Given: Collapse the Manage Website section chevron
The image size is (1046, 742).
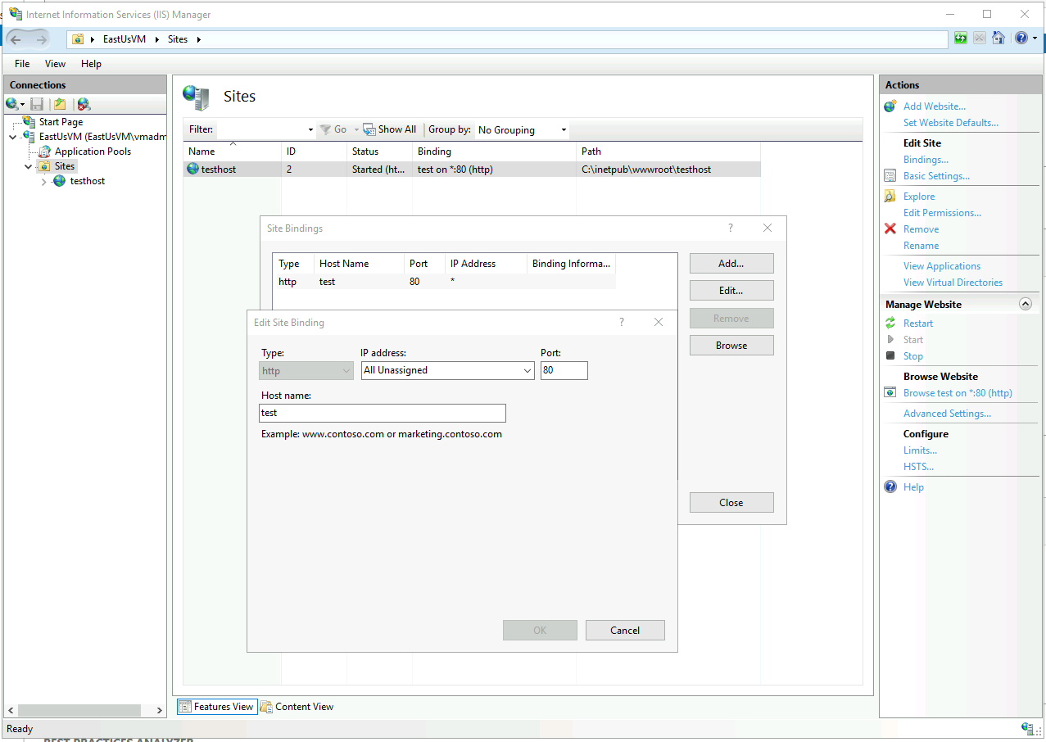Looking at the screenshot, I should tap(1026, 304).
